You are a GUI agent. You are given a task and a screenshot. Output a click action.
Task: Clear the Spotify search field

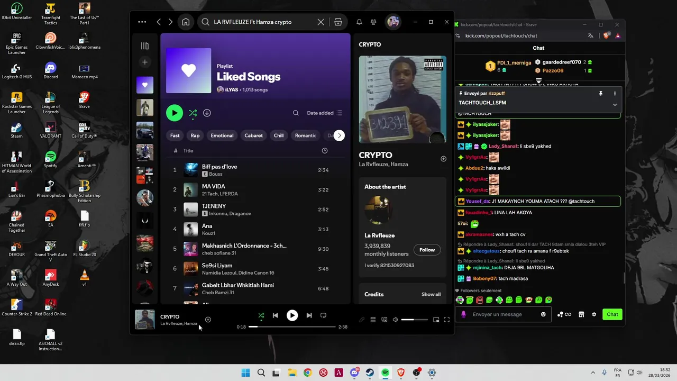click(321, 22)
